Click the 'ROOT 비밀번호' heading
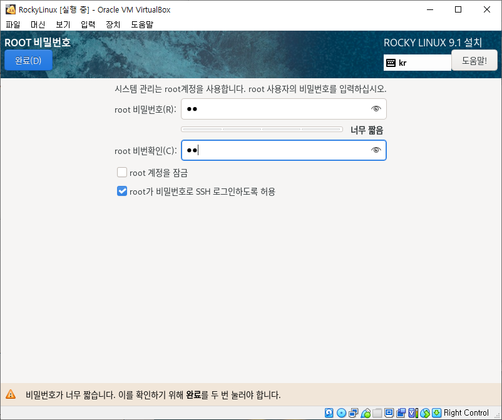502x420 pixels. coord(38,43)
